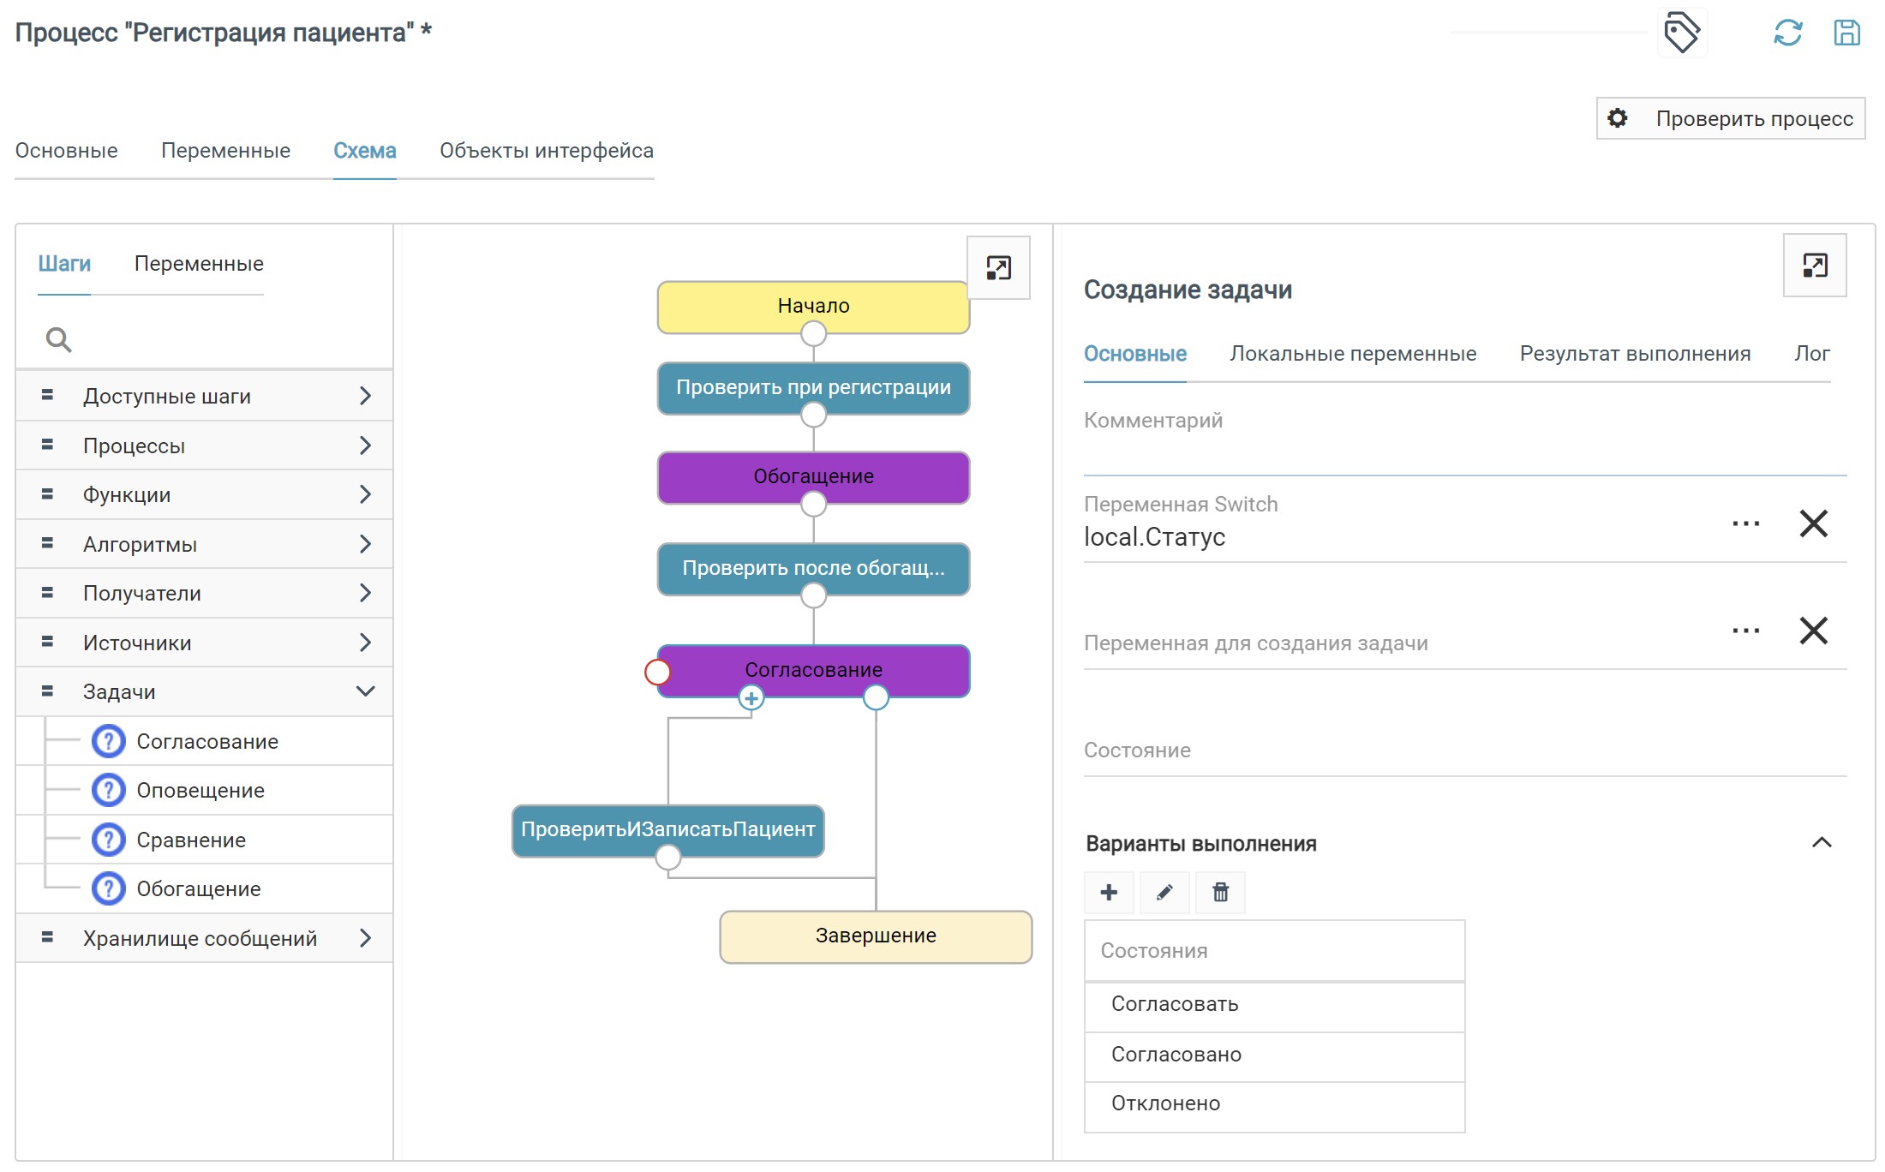Collapse the Варианты выполнения section
The image size is (1885, 1172).
(x=1822, y=843)
